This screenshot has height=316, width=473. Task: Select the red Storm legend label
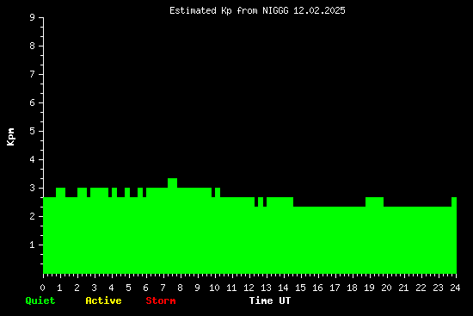click(x=161, y=301)
